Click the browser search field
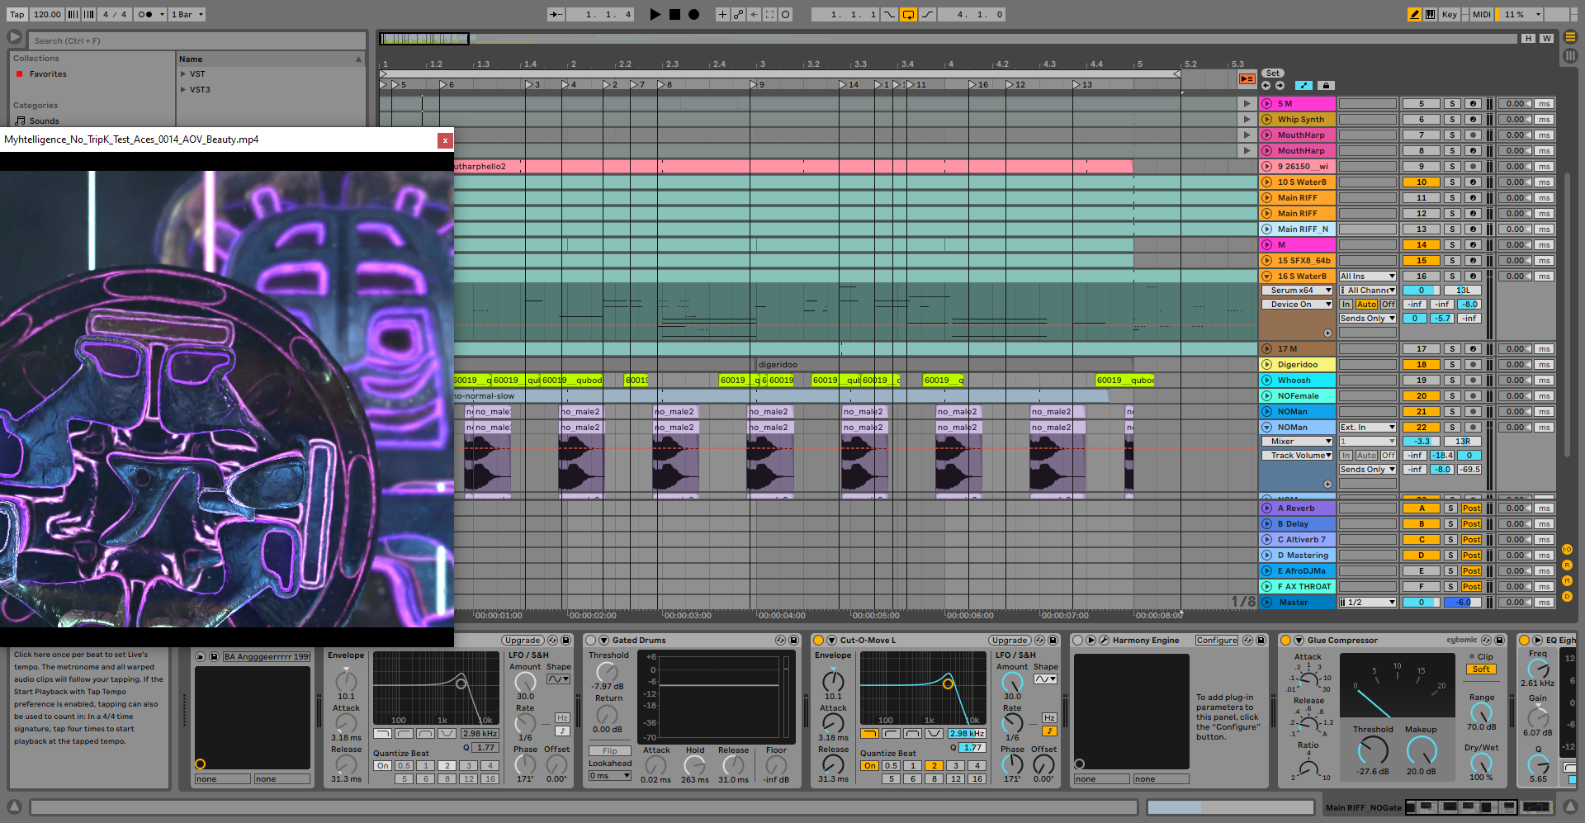The height and width of the screenshot is (823, 1585). point(196,40)
